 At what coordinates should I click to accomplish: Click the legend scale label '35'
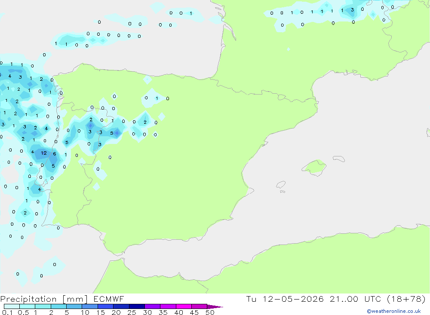(x=163, y=312)
